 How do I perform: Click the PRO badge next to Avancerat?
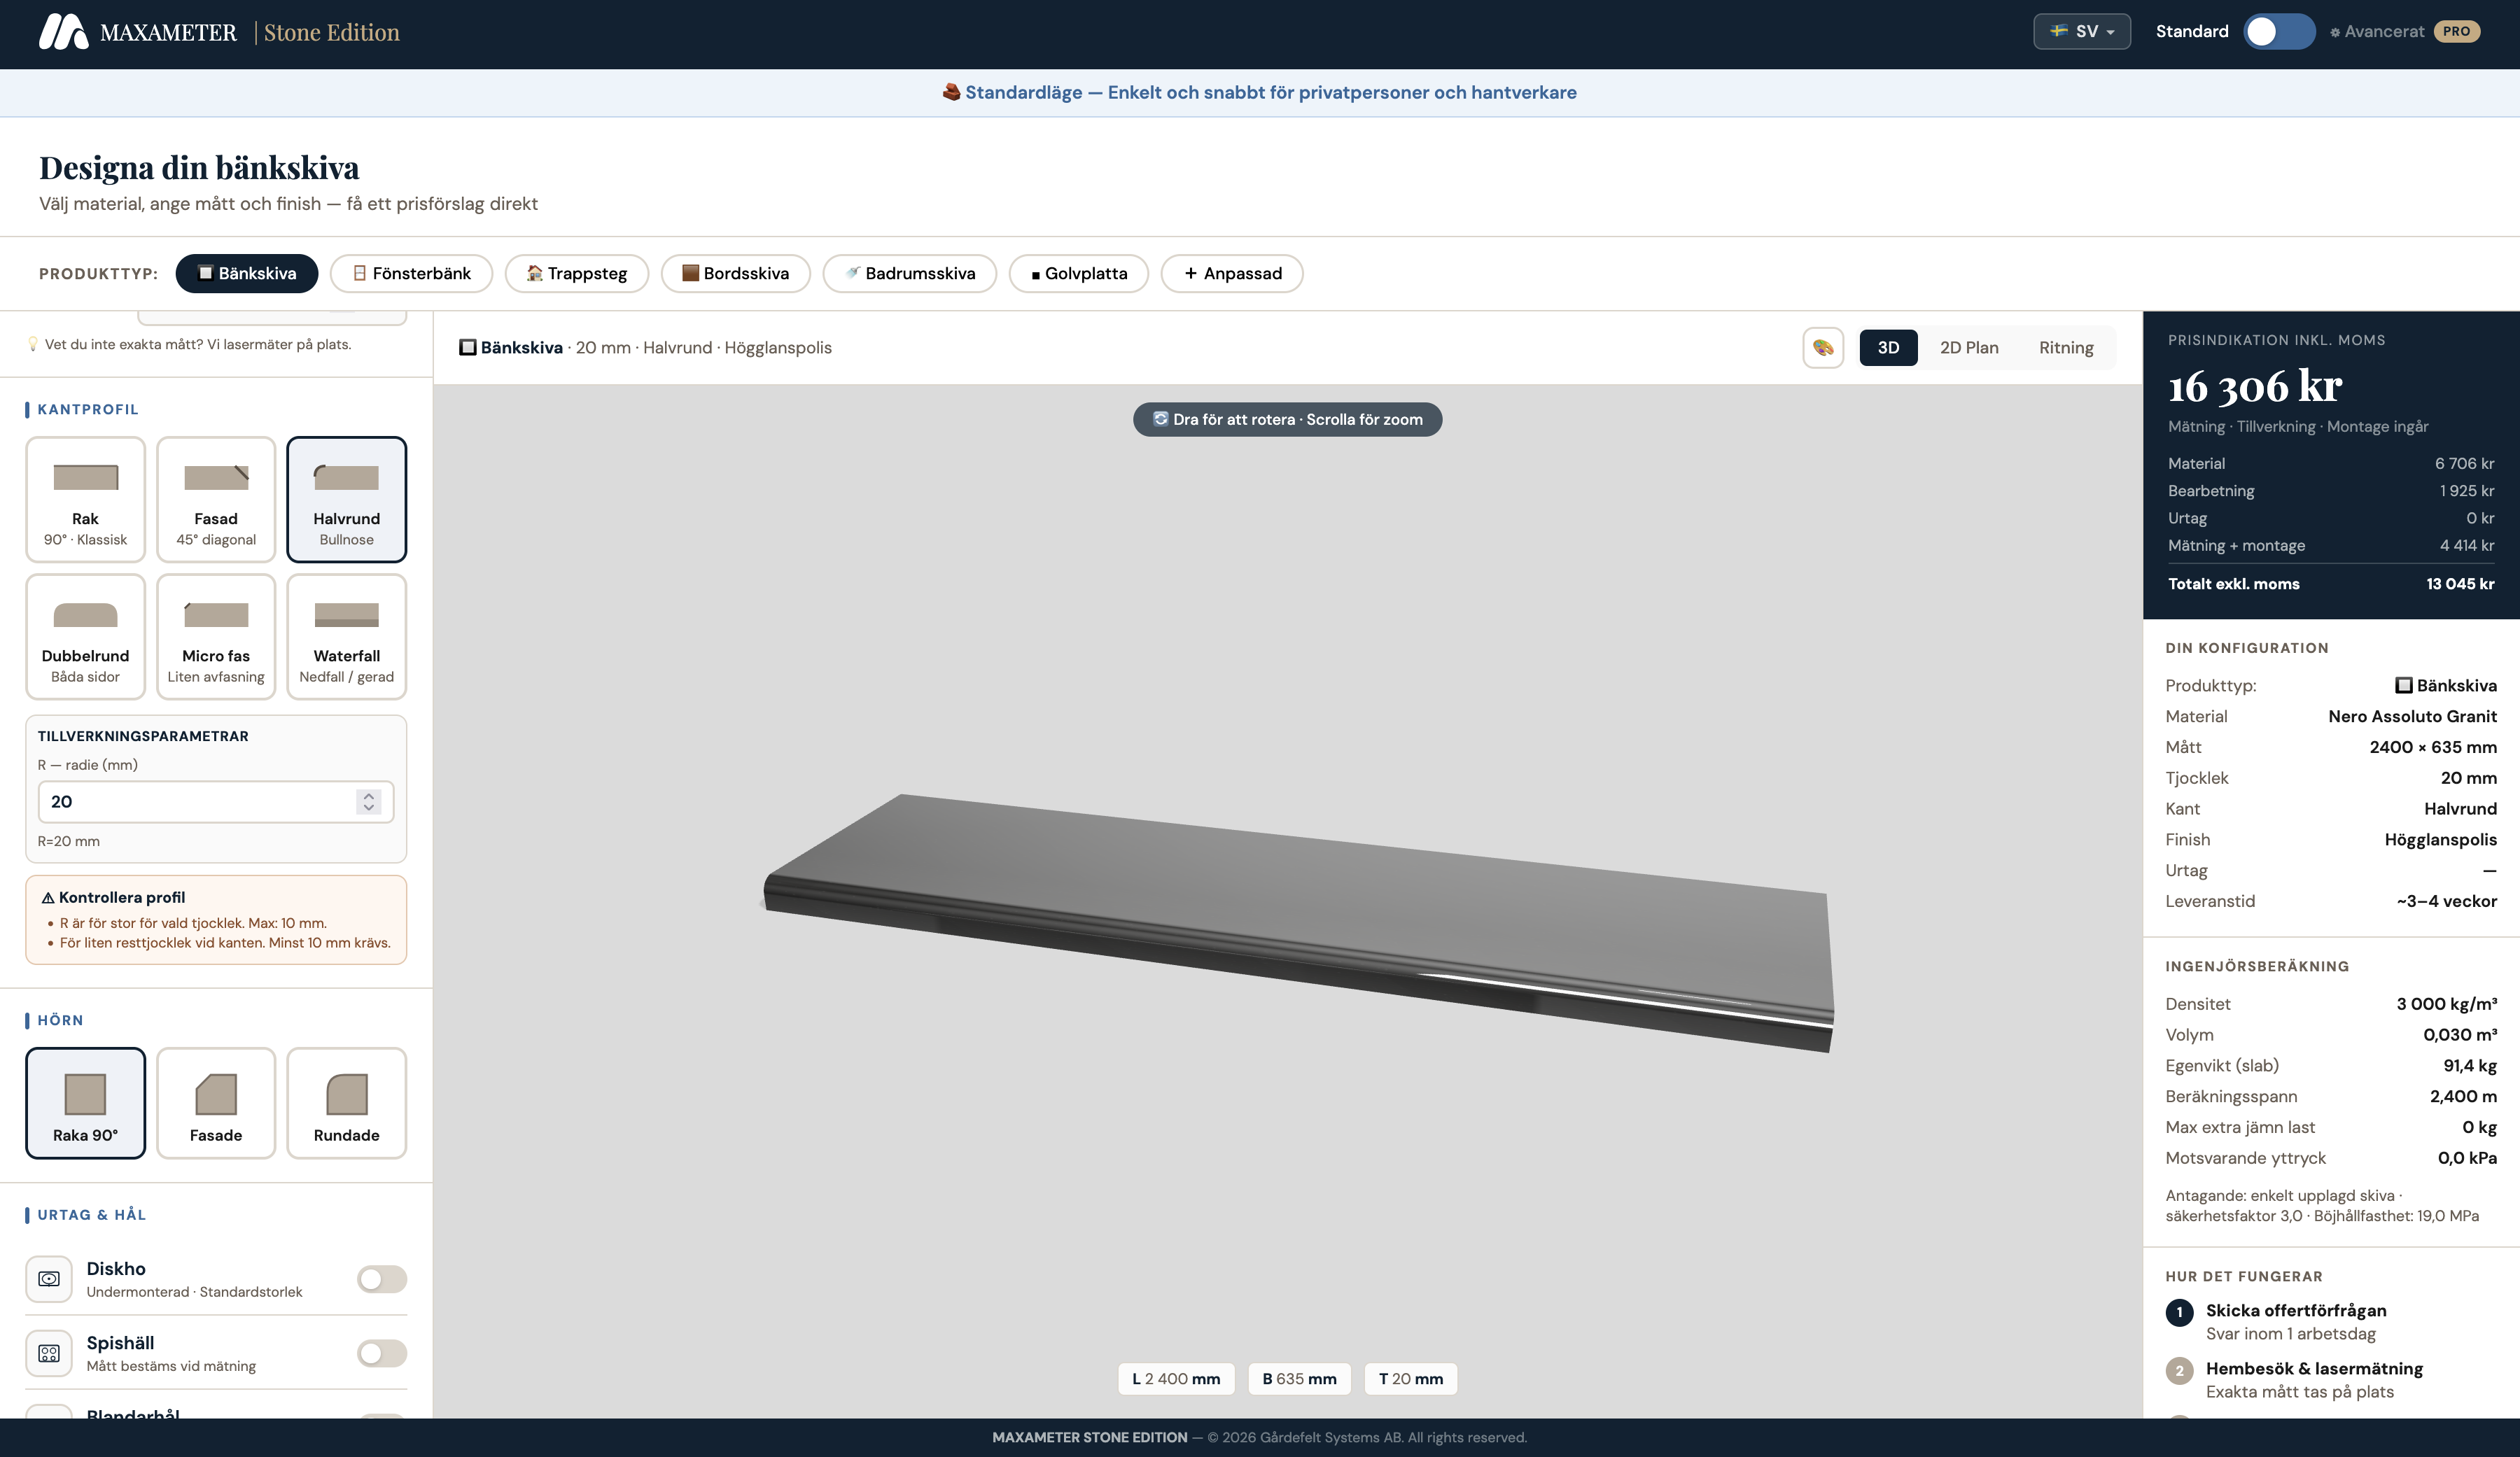[2456, 31]
